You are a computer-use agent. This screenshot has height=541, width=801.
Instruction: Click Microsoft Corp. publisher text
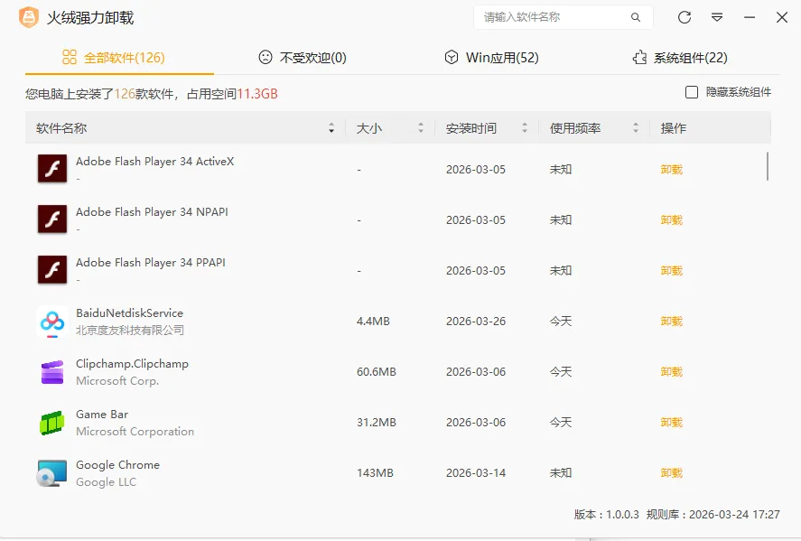coord(117,380)
